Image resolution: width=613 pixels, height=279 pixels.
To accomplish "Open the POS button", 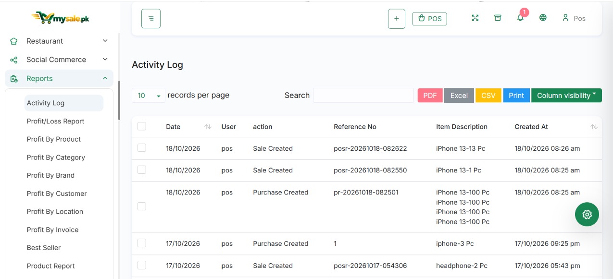I will coord(429,19).
